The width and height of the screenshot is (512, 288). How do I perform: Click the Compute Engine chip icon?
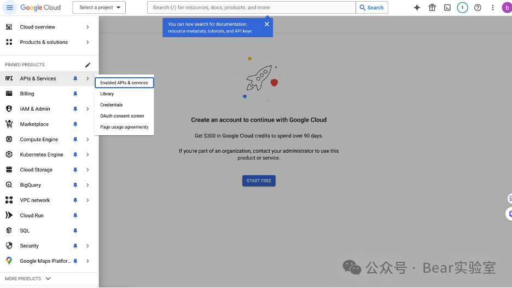coord(9,139)
